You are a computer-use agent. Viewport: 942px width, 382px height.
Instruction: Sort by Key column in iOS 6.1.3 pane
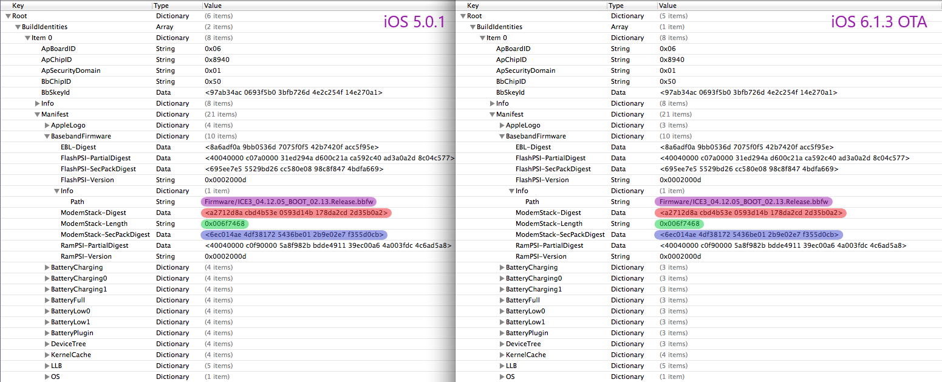(x=531, y=5)
